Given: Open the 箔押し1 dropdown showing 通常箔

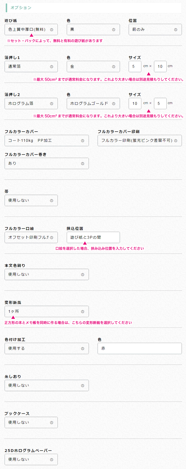Looking at the screenshot, I should pos(31,66).
